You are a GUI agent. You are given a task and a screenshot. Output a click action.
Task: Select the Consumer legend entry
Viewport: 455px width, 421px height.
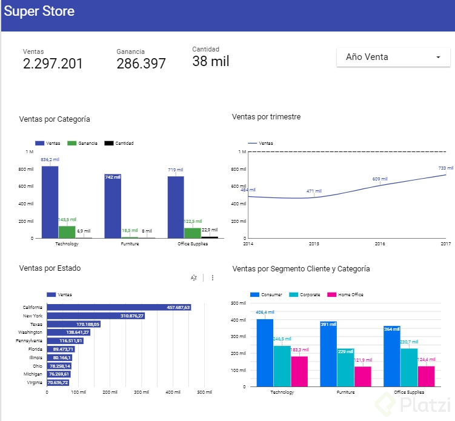[266, 294]
